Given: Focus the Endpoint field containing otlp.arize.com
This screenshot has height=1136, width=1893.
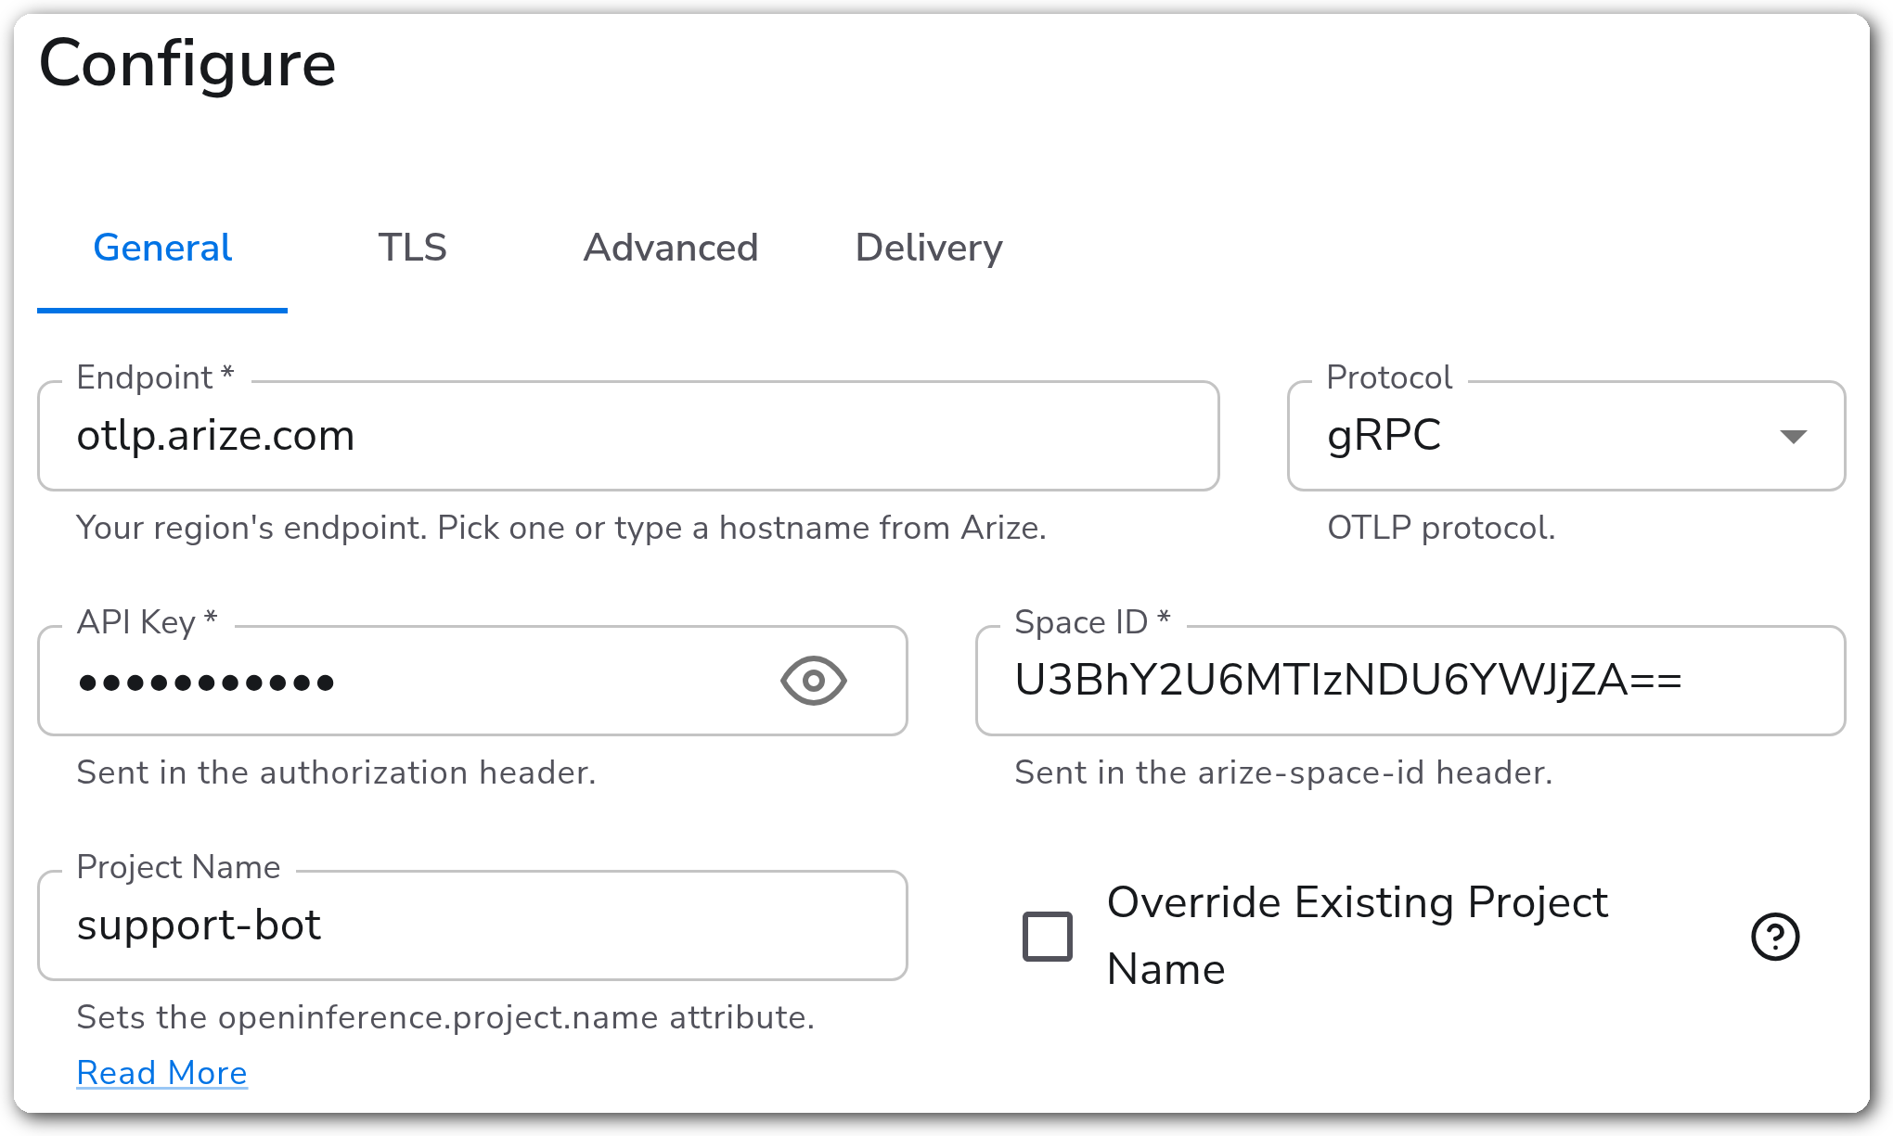Looking at the screenshot, I should click(x=628, y=436).
